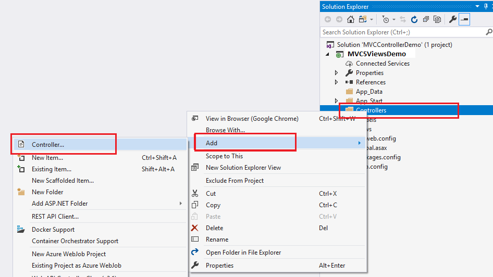Click the Pending Changes Filter clock icon

(386, 19)
